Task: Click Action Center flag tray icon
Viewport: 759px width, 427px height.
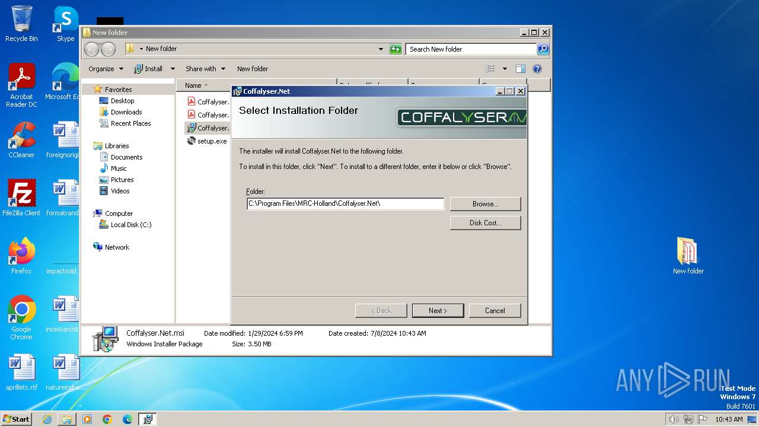Action: [702, 419]
